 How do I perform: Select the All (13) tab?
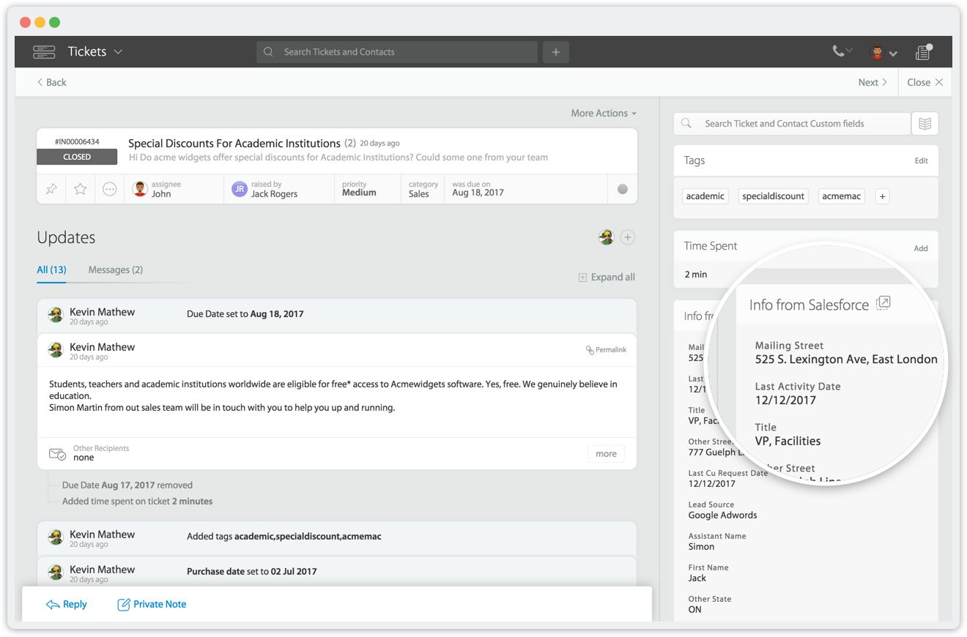[51, 270]
